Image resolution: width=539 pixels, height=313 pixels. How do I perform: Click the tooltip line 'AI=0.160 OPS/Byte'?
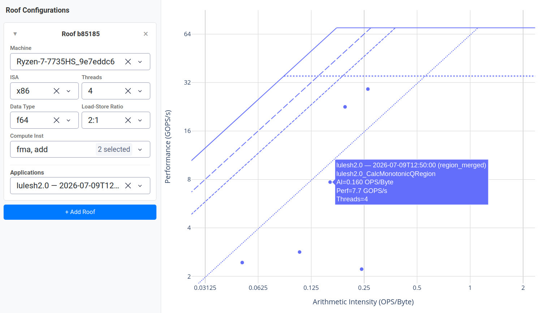365,182
